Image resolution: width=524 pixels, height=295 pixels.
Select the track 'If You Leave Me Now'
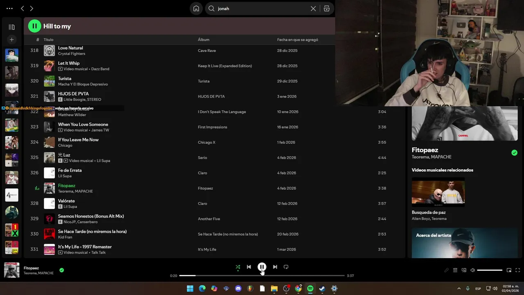(x=78, y=140)
